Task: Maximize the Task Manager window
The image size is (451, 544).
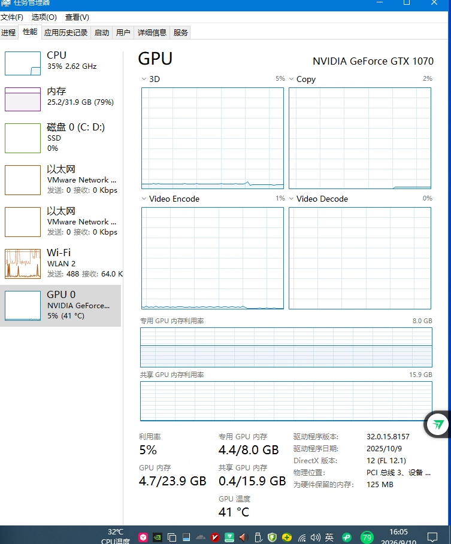Action: pyautogui.click(x=407, y=2)
